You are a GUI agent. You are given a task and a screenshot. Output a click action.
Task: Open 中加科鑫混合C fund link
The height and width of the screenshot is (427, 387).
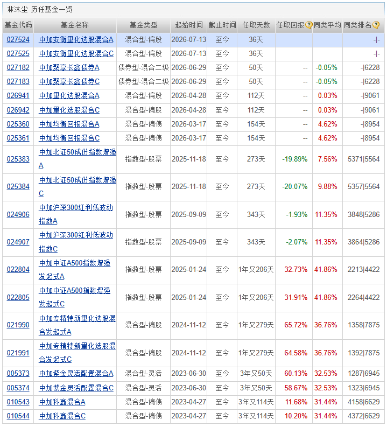pos(62,416)
